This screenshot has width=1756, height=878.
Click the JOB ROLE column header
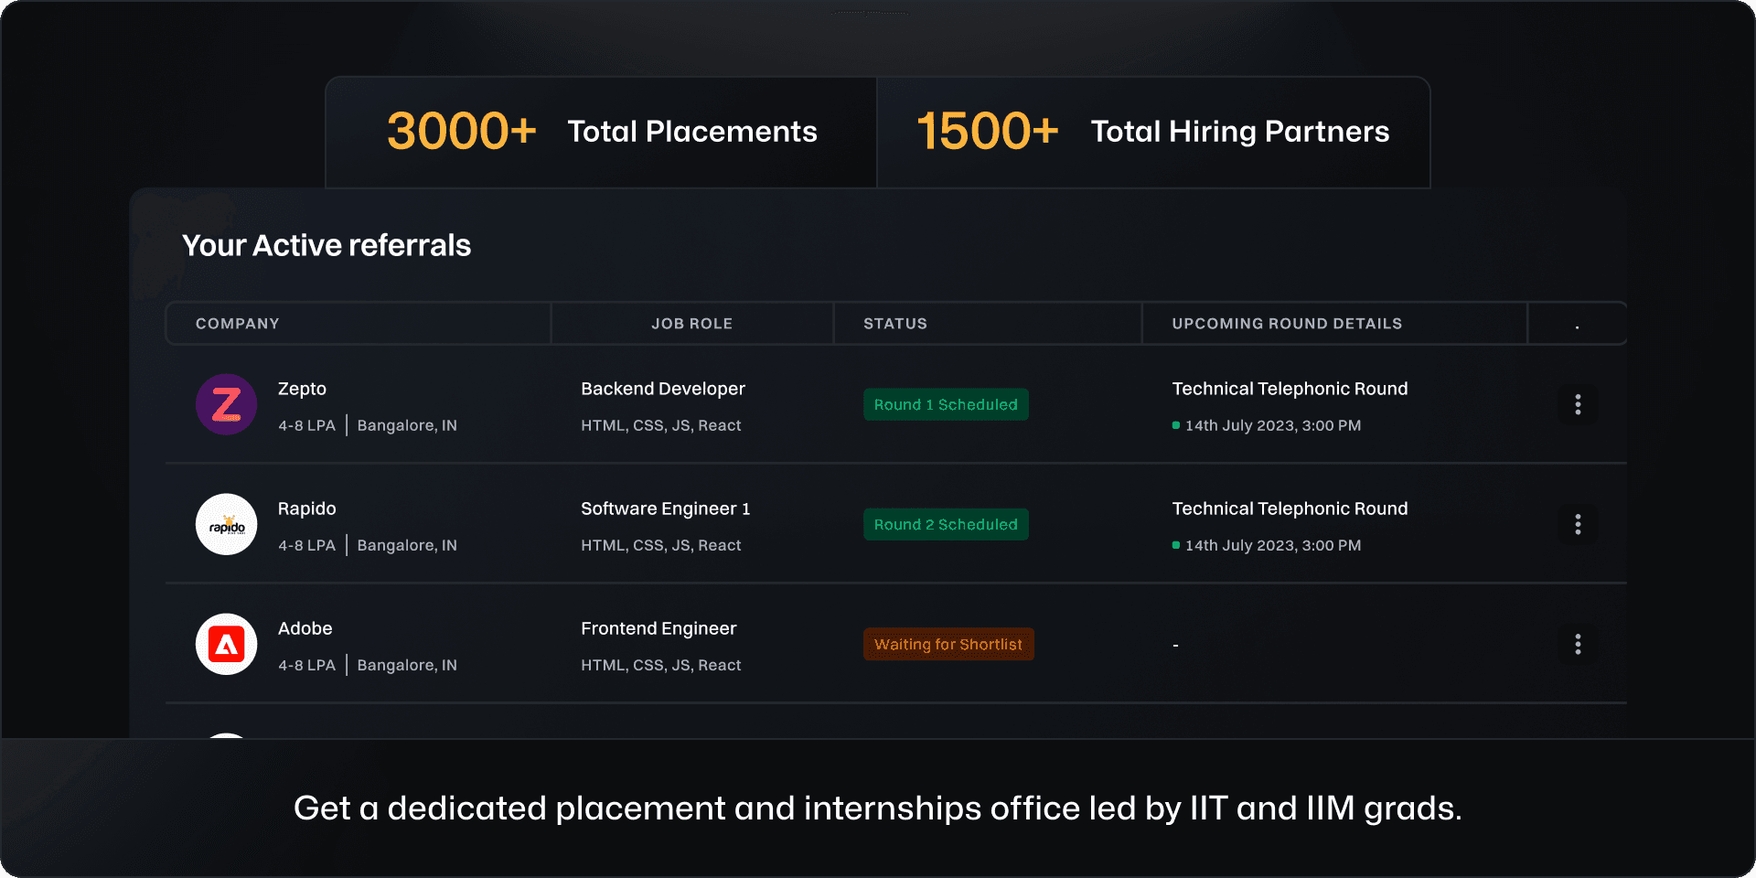[692, 324]
